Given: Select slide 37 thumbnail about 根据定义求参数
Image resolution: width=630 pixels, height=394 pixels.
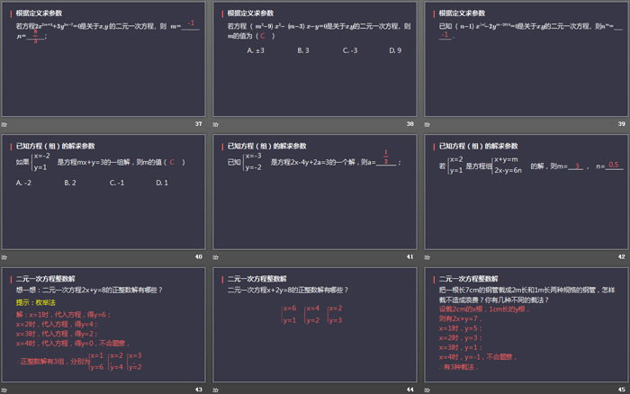Looking at the screenshot, I should [103, 59].
